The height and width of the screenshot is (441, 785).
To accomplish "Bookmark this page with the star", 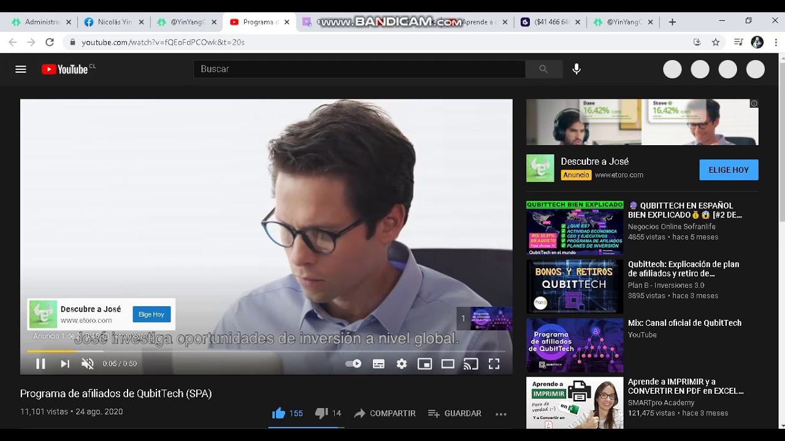I will click(716, 42).
